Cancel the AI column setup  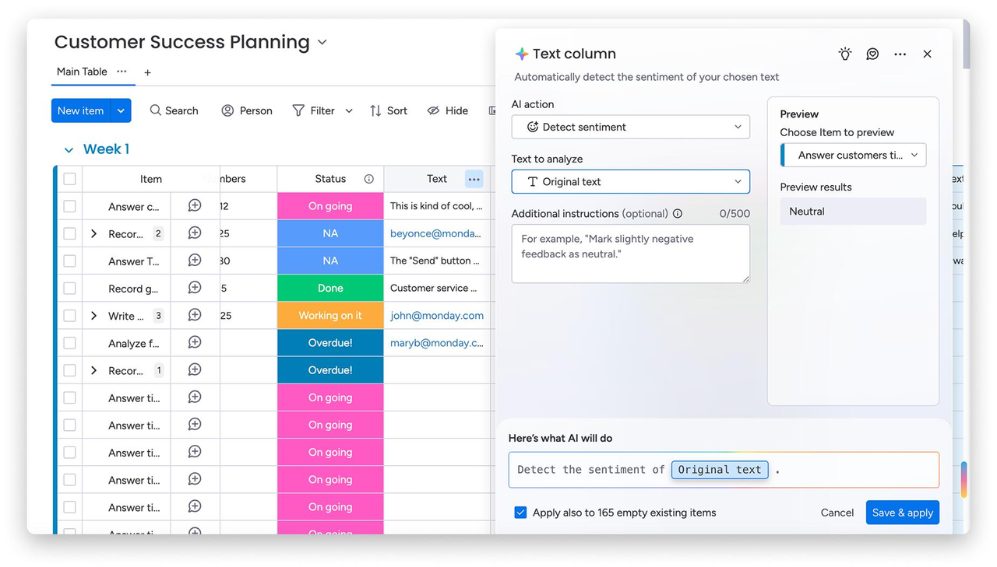(837, 513)
